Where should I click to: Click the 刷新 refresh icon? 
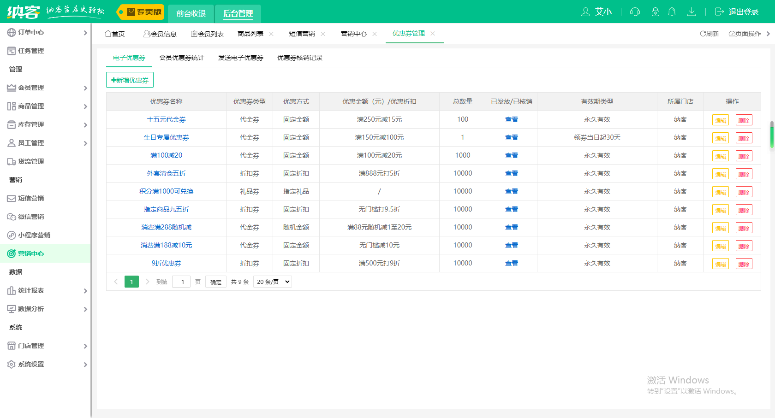(x=703, y=34)
